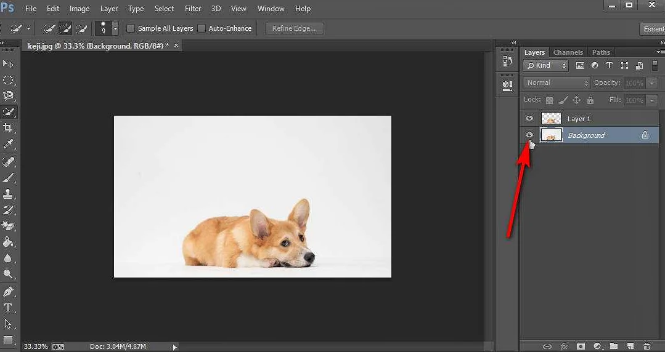Click the Delete layer trash icon
The image size is (665, 352).
coord(647,346)
